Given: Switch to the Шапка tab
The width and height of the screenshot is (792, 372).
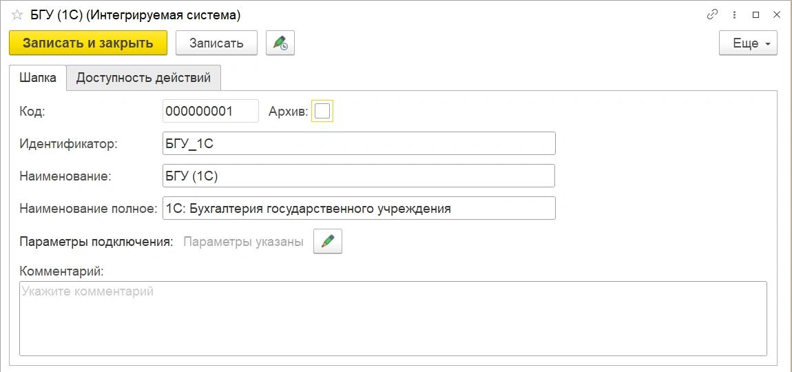Looking at the screenshot, I should (x=38, y=78).
